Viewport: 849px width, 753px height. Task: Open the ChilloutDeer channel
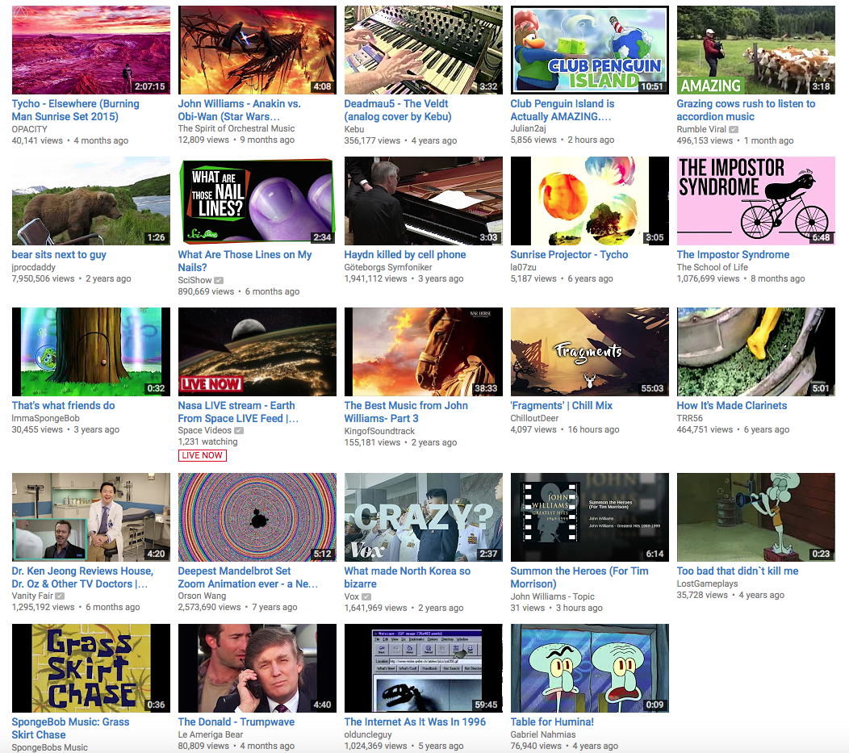[x=534, y=418]
